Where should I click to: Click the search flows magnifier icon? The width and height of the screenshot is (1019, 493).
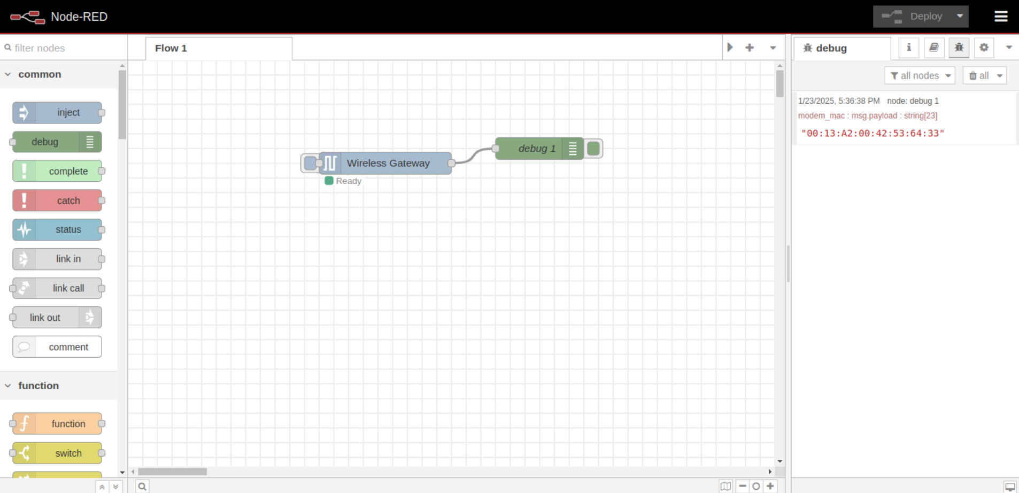[x=142, y=486]
